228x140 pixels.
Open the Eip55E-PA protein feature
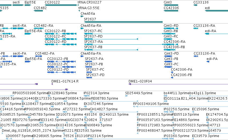[x=28, y=62]
